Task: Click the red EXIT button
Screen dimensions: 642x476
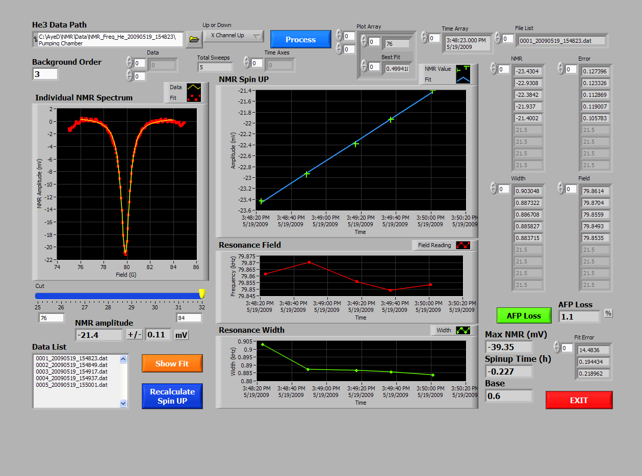Action: [x=579, y=400]
